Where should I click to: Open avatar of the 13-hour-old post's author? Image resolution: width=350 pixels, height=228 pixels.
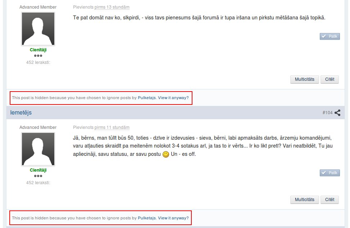pos(38,29)
